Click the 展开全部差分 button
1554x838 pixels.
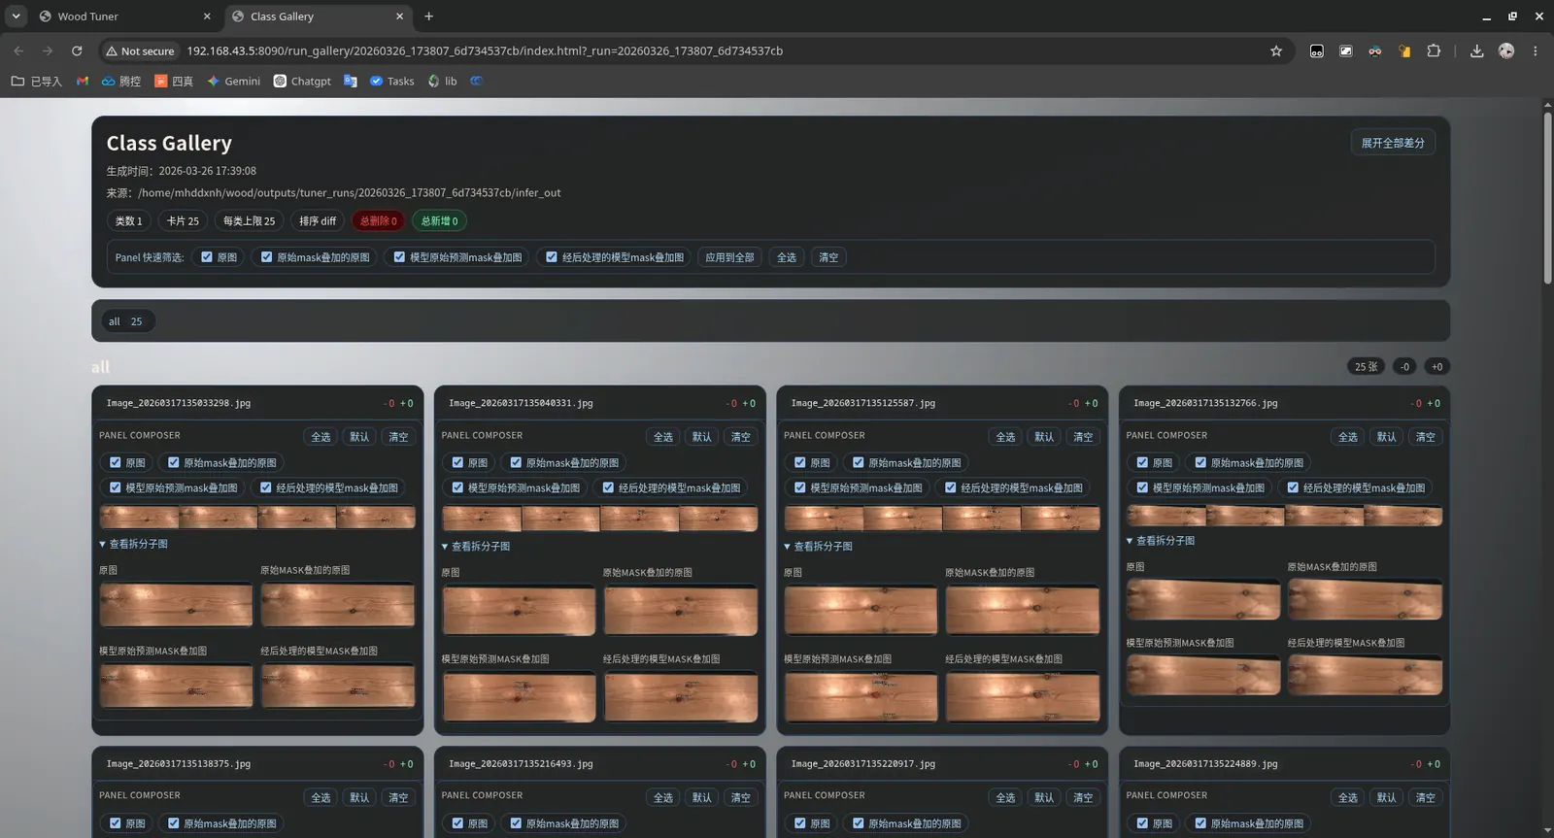coord(1393,143)
